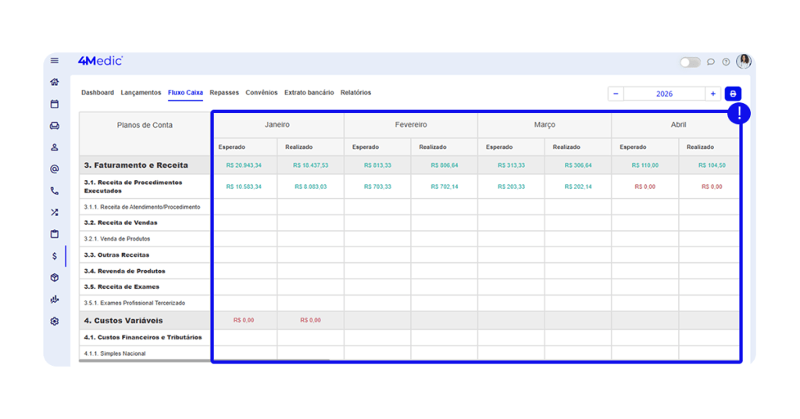Viewport: 800px width, 419px height.
Task: Click the phone icon in sidebar
Action: tap(55, 190)
